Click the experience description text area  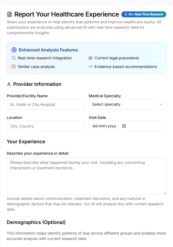[86, 176]
